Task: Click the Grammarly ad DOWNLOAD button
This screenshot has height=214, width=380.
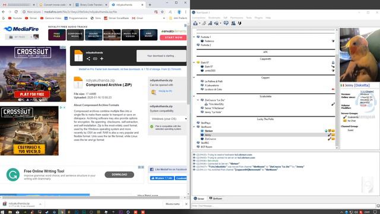Action: click(x=119, y=174)
